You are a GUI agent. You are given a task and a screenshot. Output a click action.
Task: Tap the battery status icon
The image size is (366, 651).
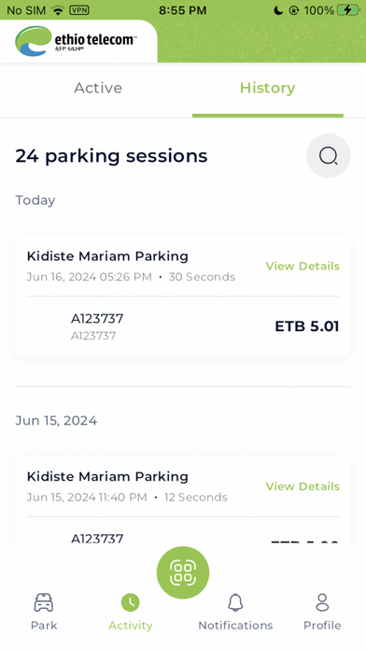click(348, 10)
